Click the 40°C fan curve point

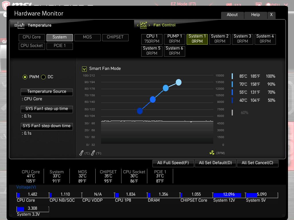[x=140, y=111]
